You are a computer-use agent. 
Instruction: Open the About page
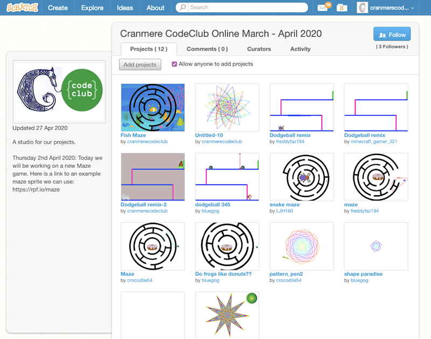pyautogui.click(x=155, y=8)
